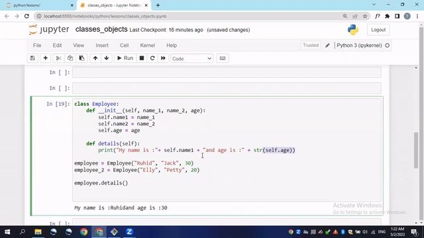Restart the kernel icon

(x=152, y=58)
